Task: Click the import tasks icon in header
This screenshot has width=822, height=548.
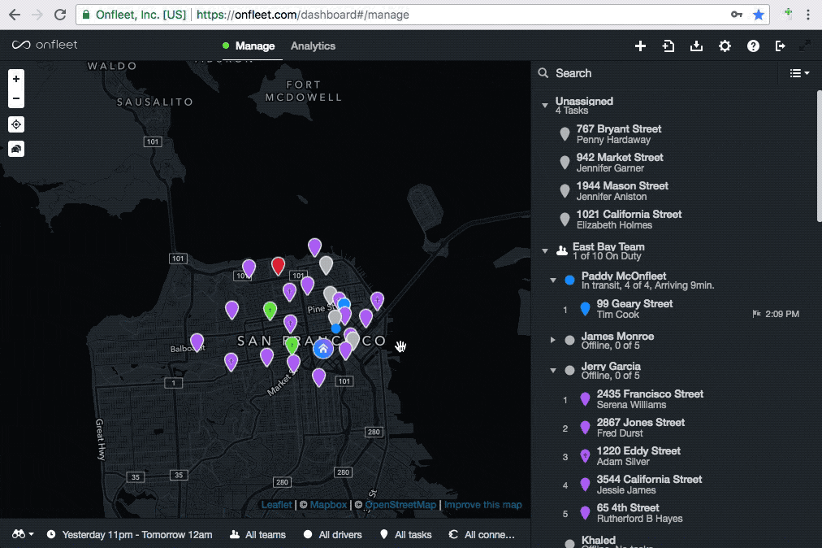Action: point(668,46)
